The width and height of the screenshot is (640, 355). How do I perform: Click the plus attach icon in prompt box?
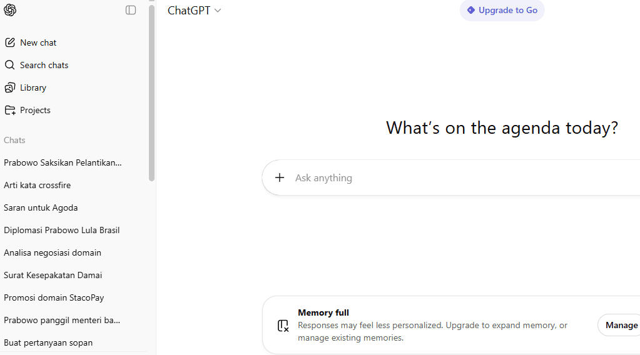(x=280, y=177)
